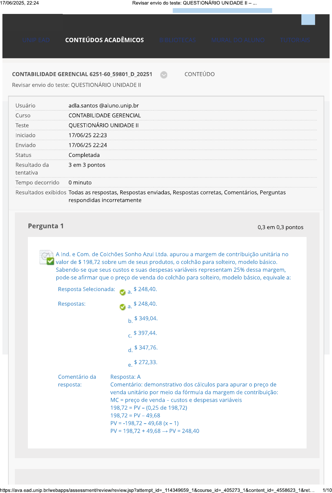Click the Teste value QUESTIONÁRIO UNIDADE II
332x493 pixels.
coord(104,125)
